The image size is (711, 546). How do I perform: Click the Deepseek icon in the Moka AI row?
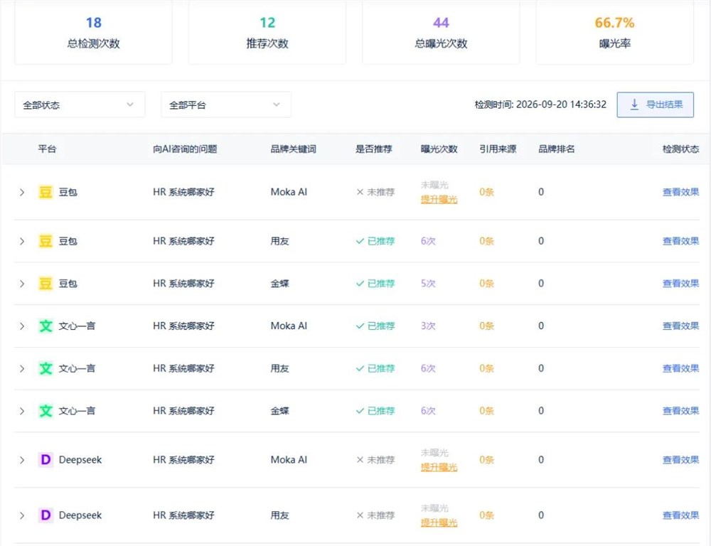click(46, 460)
